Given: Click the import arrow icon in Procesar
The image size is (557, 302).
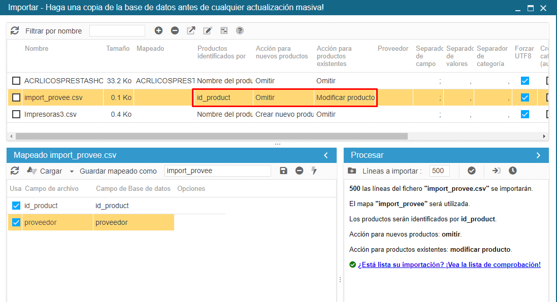Looking at the screenshot, I should 496,171.
